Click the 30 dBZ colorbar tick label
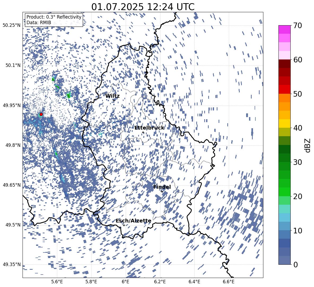Viewport: 314px width, 287px height. (297, 162)
